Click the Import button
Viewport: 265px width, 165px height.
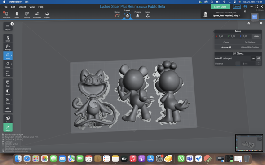click(x=47, y=15)
